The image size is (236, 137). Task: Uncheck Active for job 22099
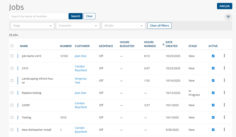click(213, 105)
